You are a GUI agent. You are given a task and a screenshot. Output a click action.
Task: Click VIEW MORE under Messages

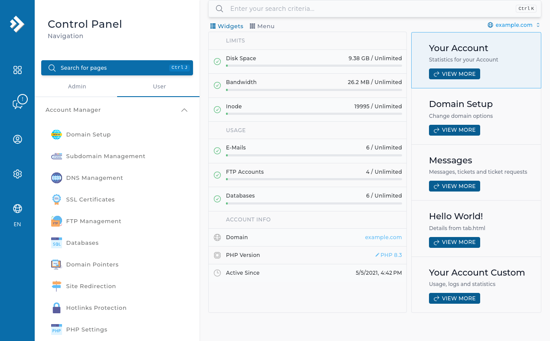click(454, 186)
